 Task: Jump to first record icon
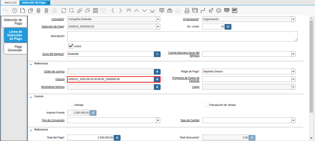(128, 11)
